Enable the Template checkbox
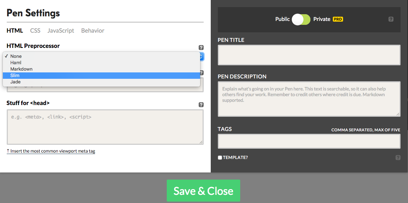Viewport: 408px width, 203px height. coord(220,158)
